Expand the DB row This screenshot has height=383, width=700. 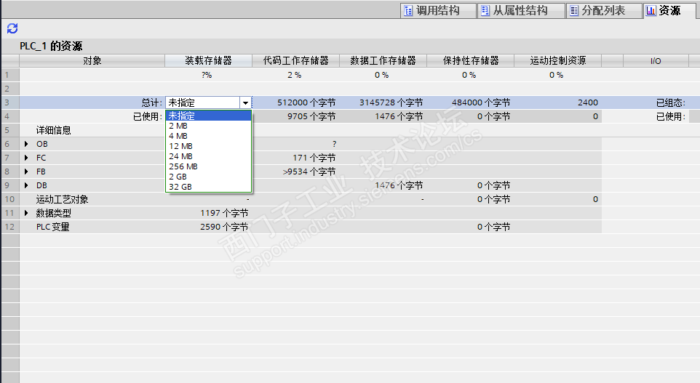26,185
